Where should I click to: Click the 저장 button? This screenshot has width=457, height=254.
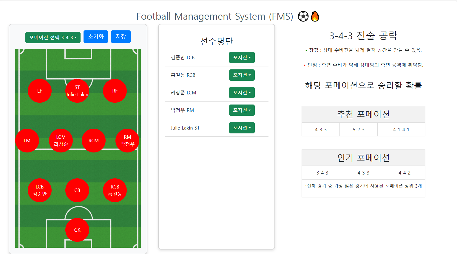tap(121, 36)
